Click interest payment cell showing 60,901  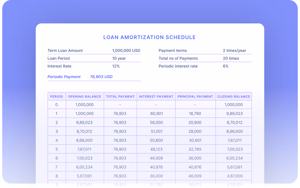(156, 114)
